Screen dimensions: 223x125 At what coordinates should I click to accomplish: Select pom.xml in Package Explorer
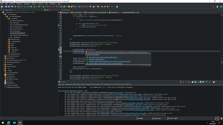coord(9,81)
